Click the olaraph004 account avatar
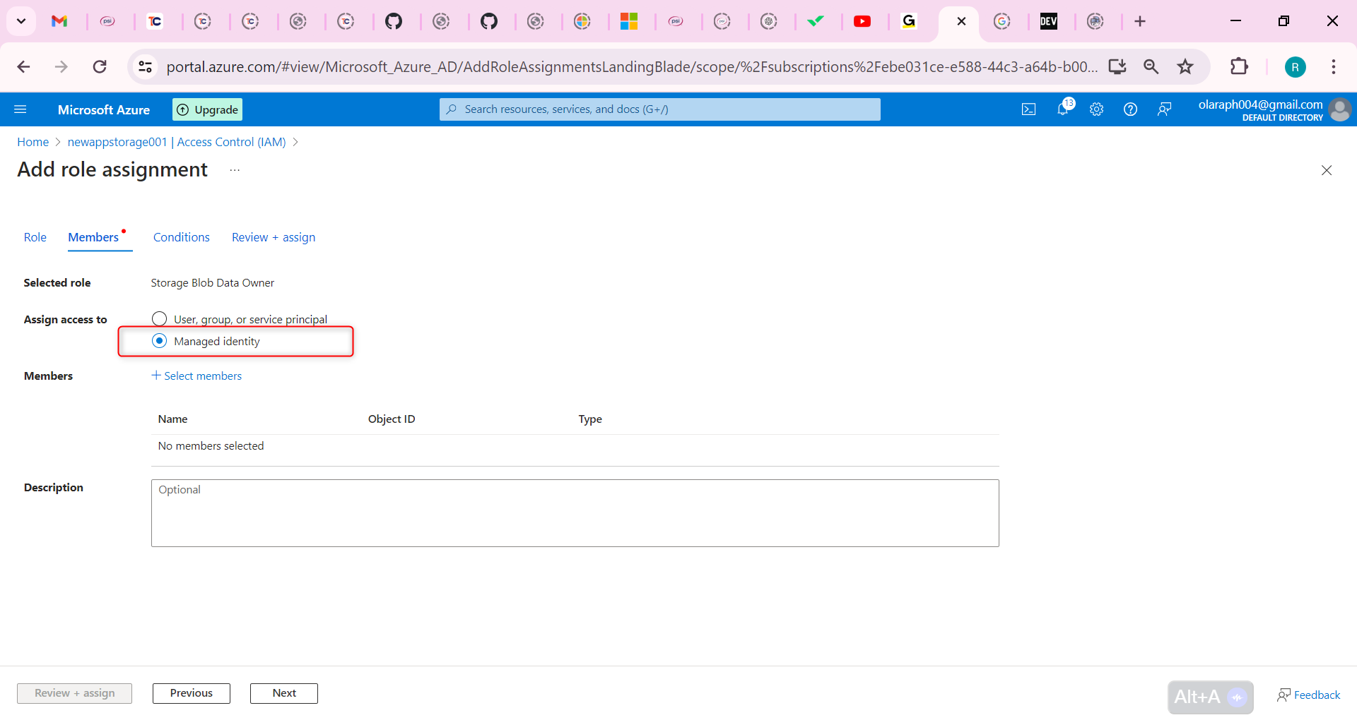 click(x=1341, y=109)
